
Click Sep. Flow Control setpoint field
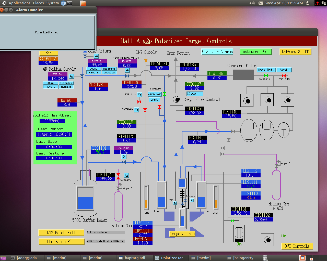pyautogui.click(x=195, y=94)
